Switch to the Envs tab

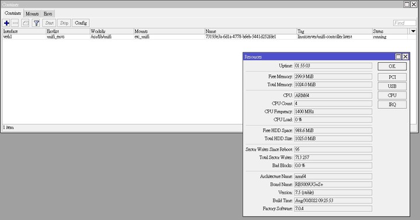point(48,13)
